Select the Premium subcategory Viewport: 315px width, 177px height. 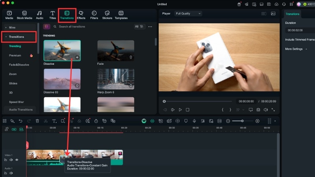click(15, 55)
